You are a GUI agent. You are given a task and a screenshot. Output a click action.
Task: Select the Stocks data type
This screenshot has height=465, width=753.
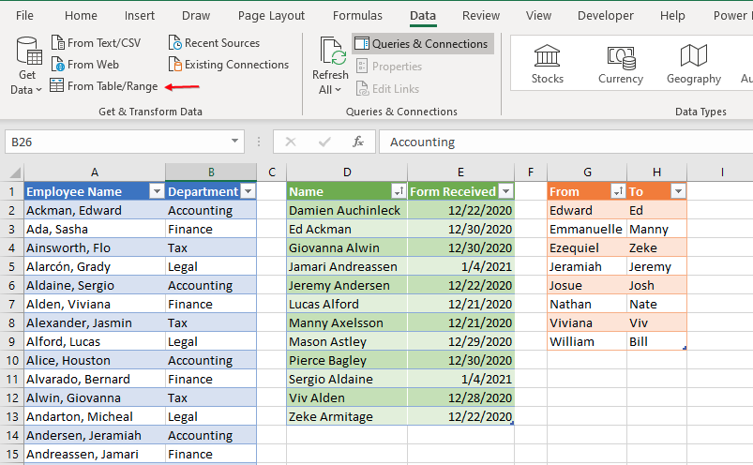coord(547,64)
